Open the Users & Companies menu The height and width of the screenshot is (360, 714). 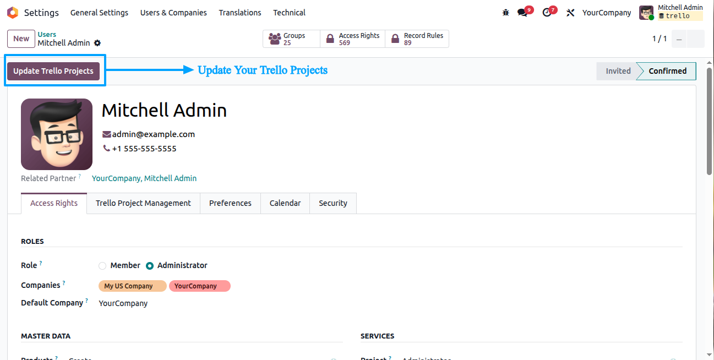[x=173, y=12]
